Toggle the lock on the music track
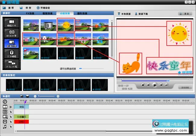The height and width of the screenshot is (136, 196). tap(11, 127)
